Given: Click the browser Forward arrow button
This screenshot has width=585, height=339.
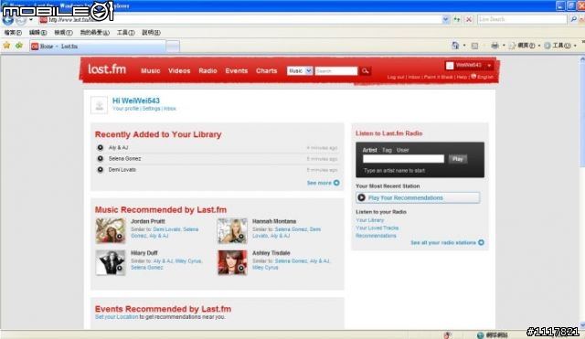Looking at the screenshot, I should [x=21, y=20].
